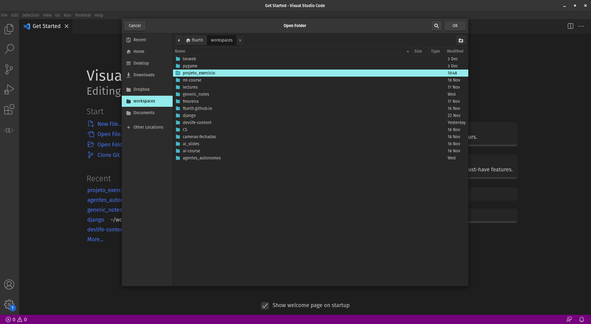Open the Source Control view
This screenshot has width=591, height=324.
pyautogui.click(x=9, y=69)
